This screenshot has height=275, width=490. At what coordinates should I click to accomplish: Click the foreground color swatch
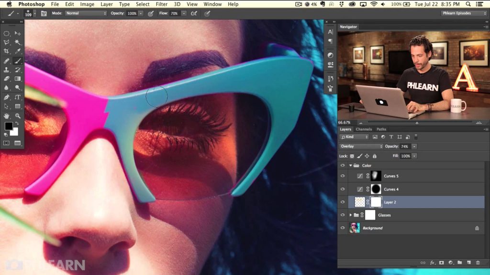click(9, 127)
